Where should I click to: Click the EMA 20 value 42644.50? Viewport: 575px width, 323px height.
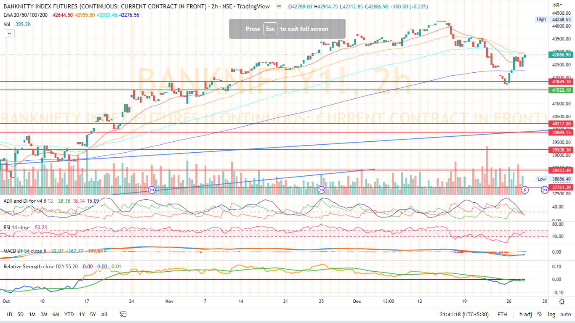pos(63,15)
